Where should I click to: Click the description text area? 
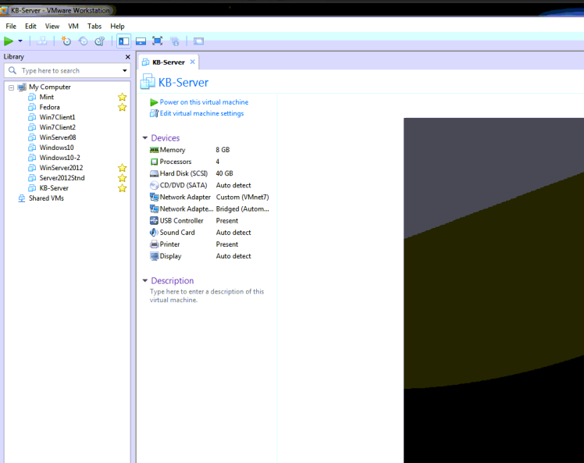click(207, 296)
